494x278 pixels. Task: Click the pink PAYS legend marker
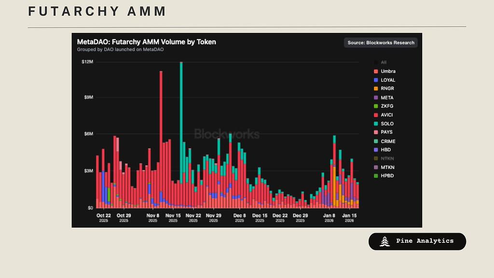click(375, 132)
